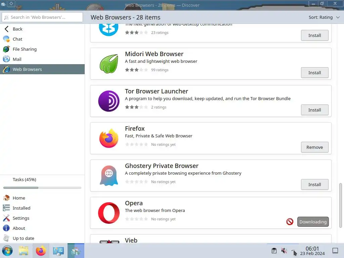Click the Installed list icon

point(6,208)
